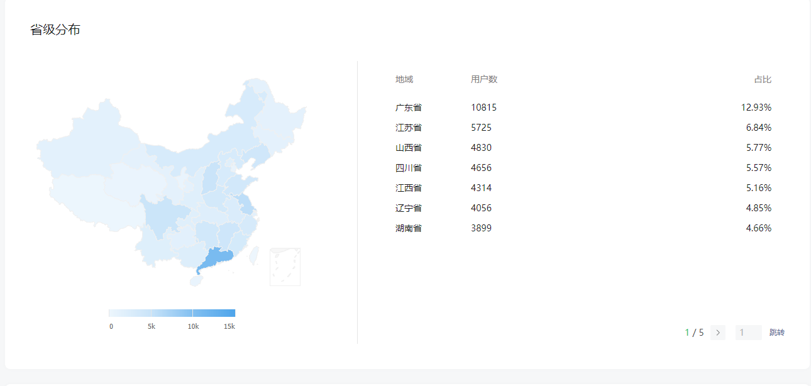The width and height of the screenshot is (811, 386).
Task: Click the 用户数 column header
Action: [x=484, y=79]
